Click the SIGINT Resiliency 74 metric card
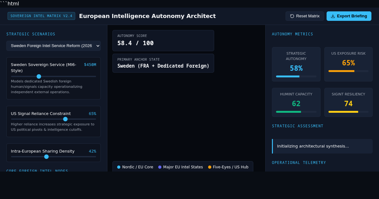This screenshot has width=379, height=199. click(348, 102)
